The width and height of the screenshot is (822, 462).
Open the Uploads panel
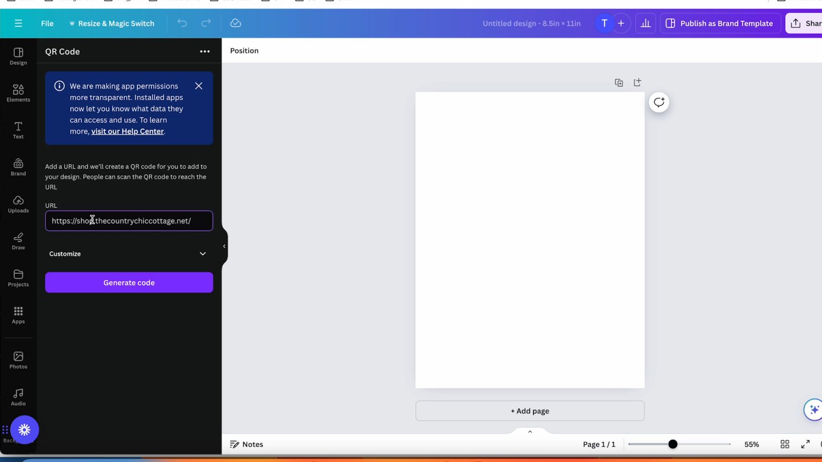(x=18, y=204)
